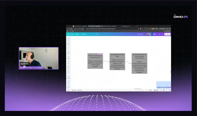
Task: Add a collaborator with the plus icon
Action: pos(156,34)
